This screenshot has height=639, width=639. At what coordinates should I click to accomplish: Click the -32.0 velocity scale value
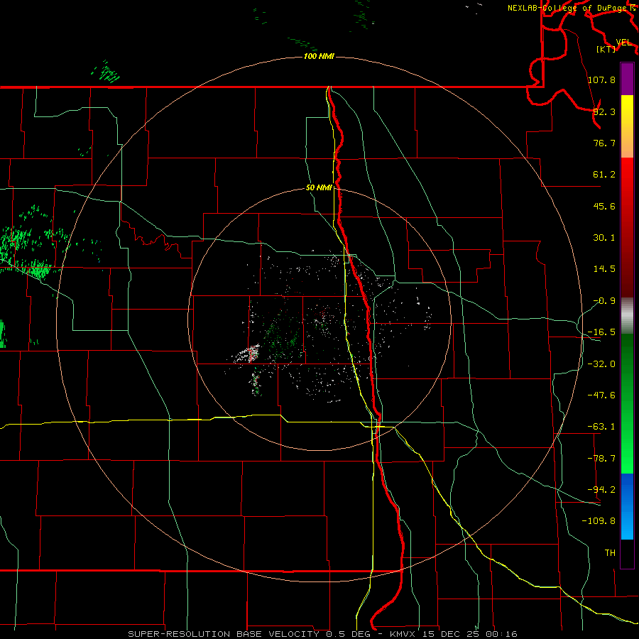pos(602,364)
